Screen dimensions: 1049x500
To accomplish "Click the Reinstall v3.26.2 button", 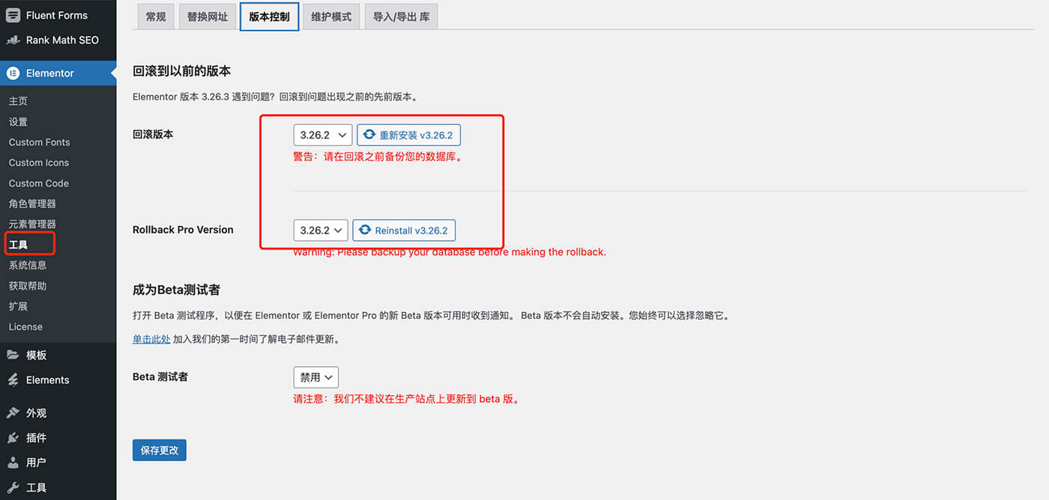I will click(x=405, y=230).
